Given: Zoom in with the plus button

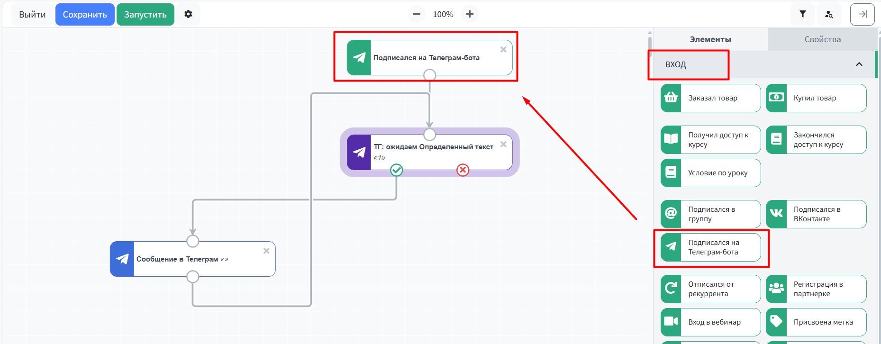Looking at the screenshot, I should click(470, 14).
